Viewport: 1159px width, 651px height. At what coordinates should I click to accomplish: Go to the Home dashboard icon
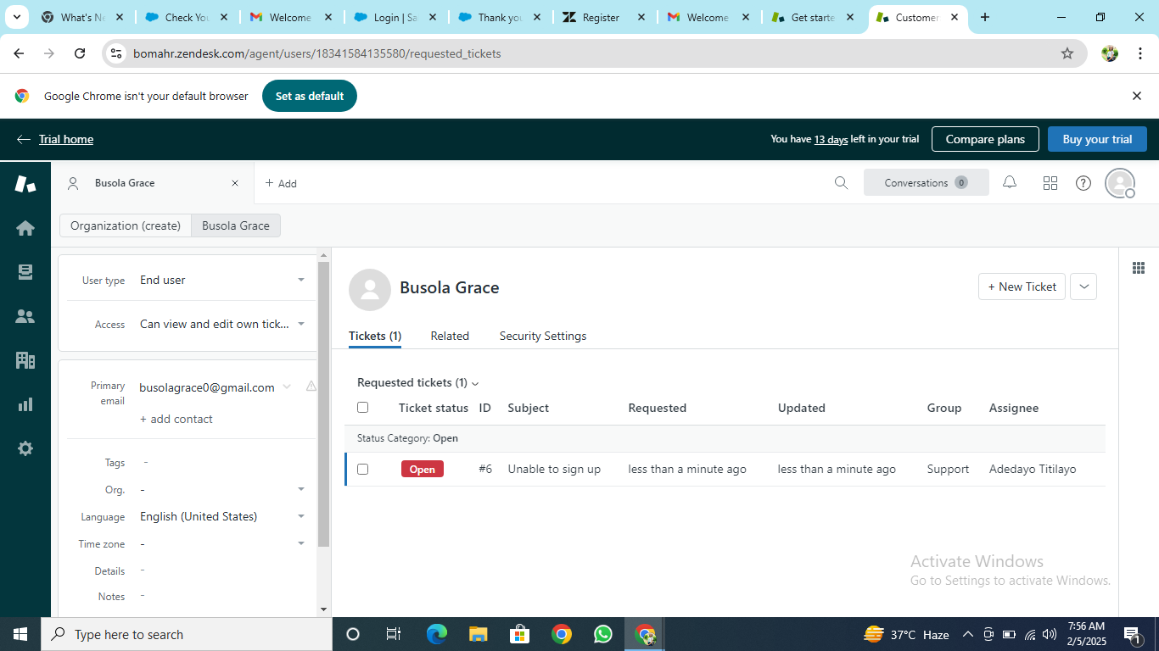(25, 228)
